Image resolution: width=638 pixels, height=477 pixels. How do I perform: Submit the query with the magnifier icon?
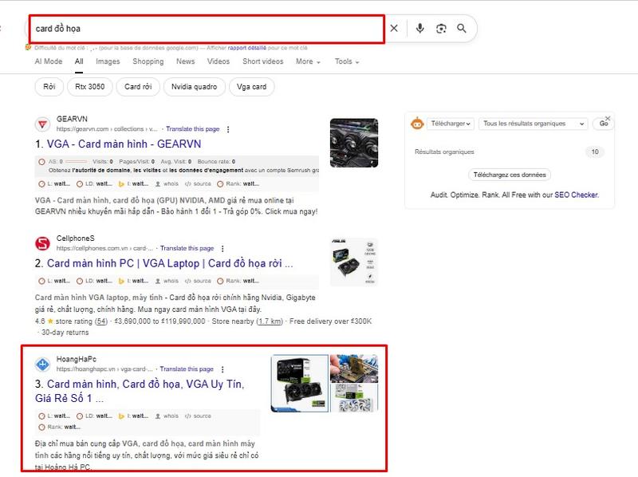[x=462, y=28]
